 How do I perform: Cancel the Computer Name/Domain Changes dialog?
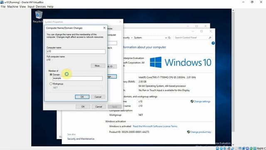coord(98,97)
